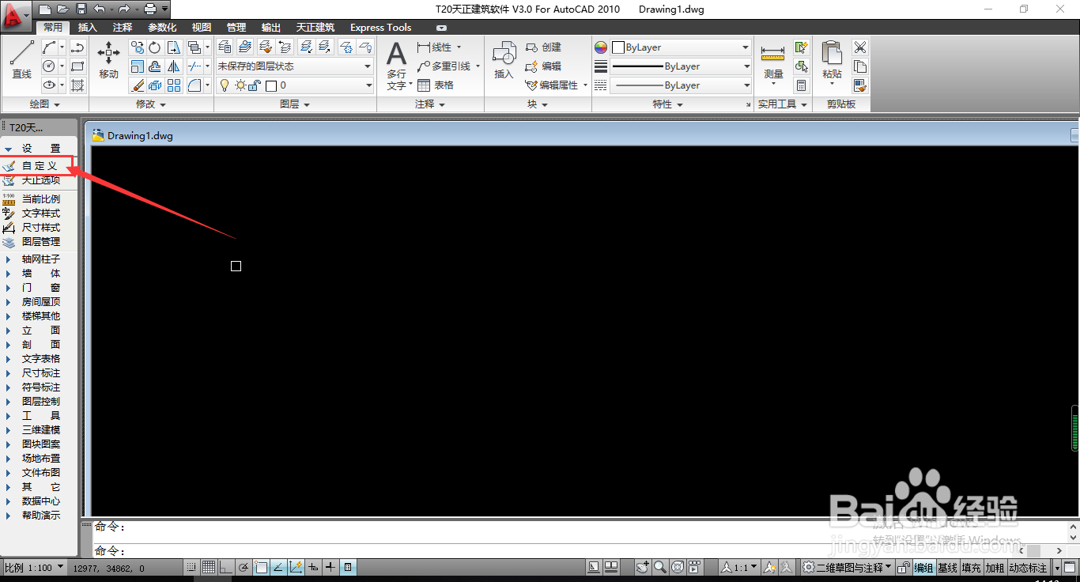Open the layer 0 dropdown
Viewport: 1080px width, 582px height.
294,85
